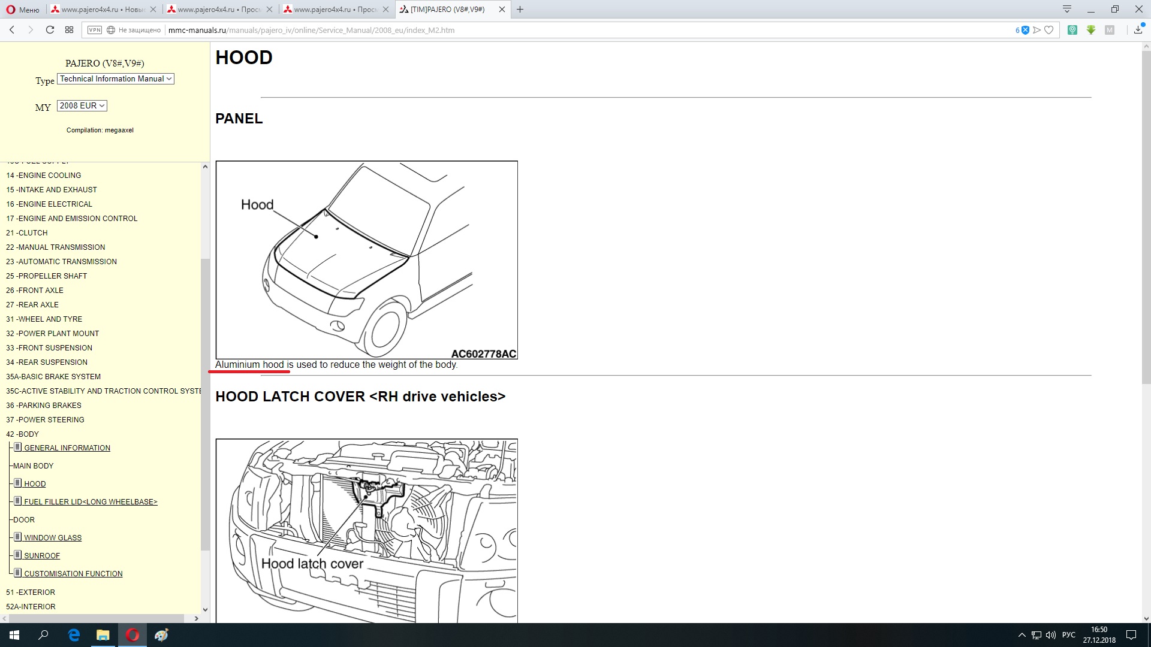The image size is (1151, 647).
Task: Open Edge browser from the taskbar
Action: click(74, 635)
